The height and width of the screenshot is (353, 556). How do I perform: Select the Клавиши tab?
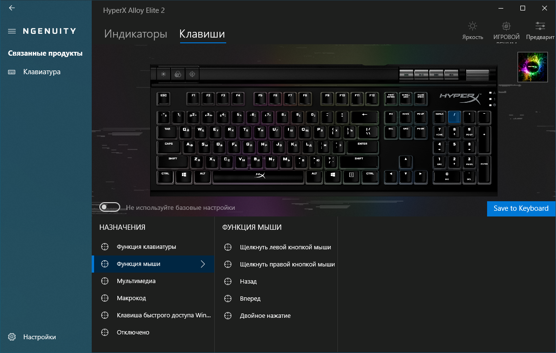pos(202,34)
